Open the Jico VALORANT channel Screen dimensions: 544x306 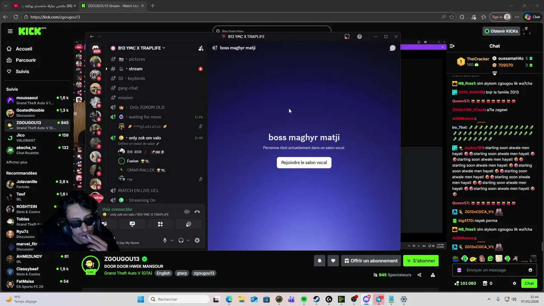pos(37,138)
